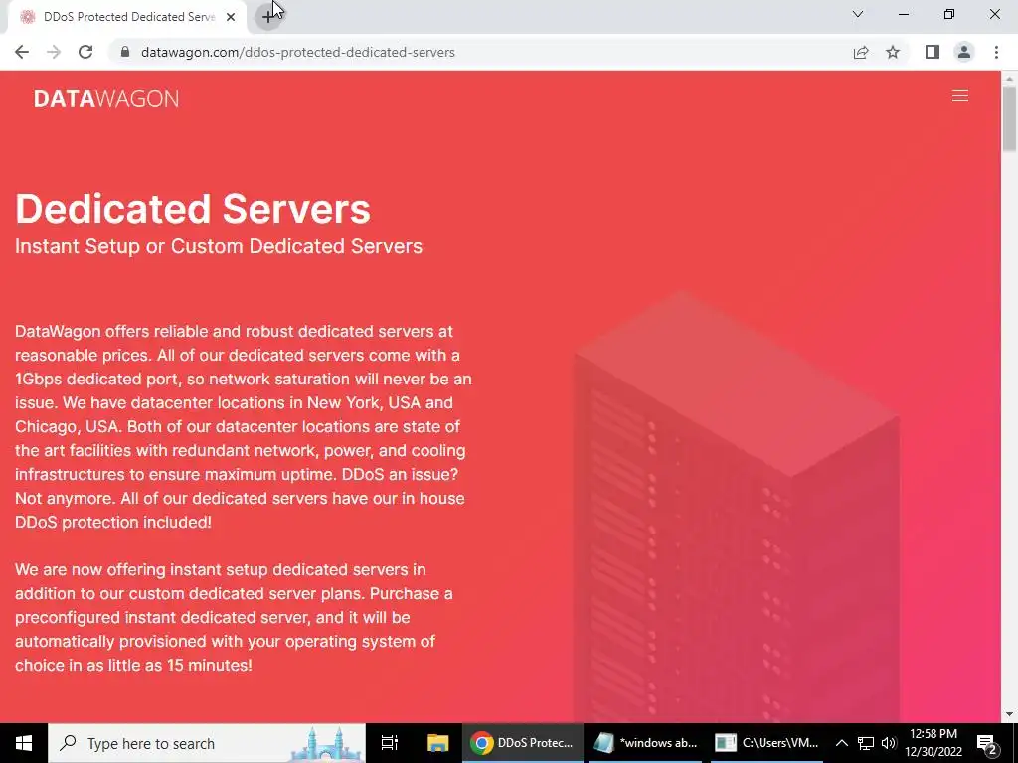
Task: Open a new tab with plus button
Action: click(x=268, y=17)
